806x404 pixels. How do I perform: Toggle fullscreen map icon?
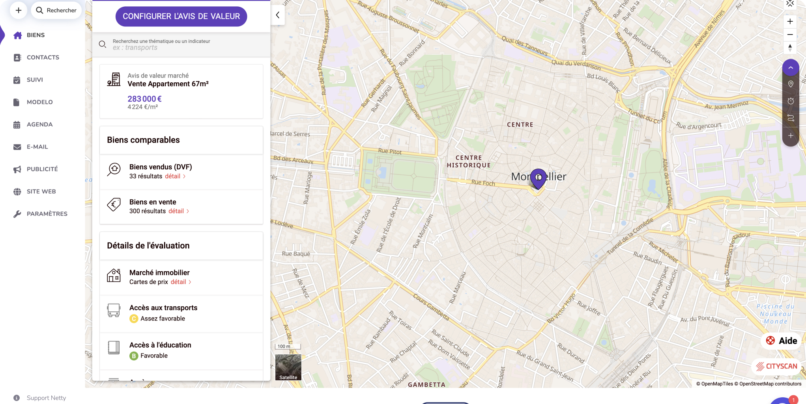point(790,4)
